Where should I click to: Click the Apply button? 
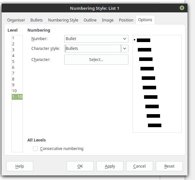pos(110,166)
